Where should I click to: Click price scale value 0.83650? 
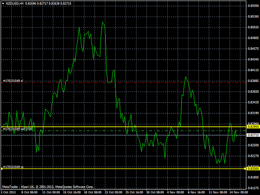(253, 91)
